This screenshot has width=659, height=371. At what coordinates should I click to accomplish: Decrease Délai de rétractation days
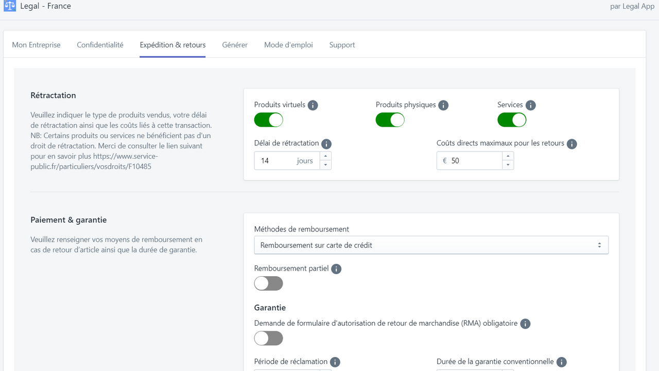325,165
